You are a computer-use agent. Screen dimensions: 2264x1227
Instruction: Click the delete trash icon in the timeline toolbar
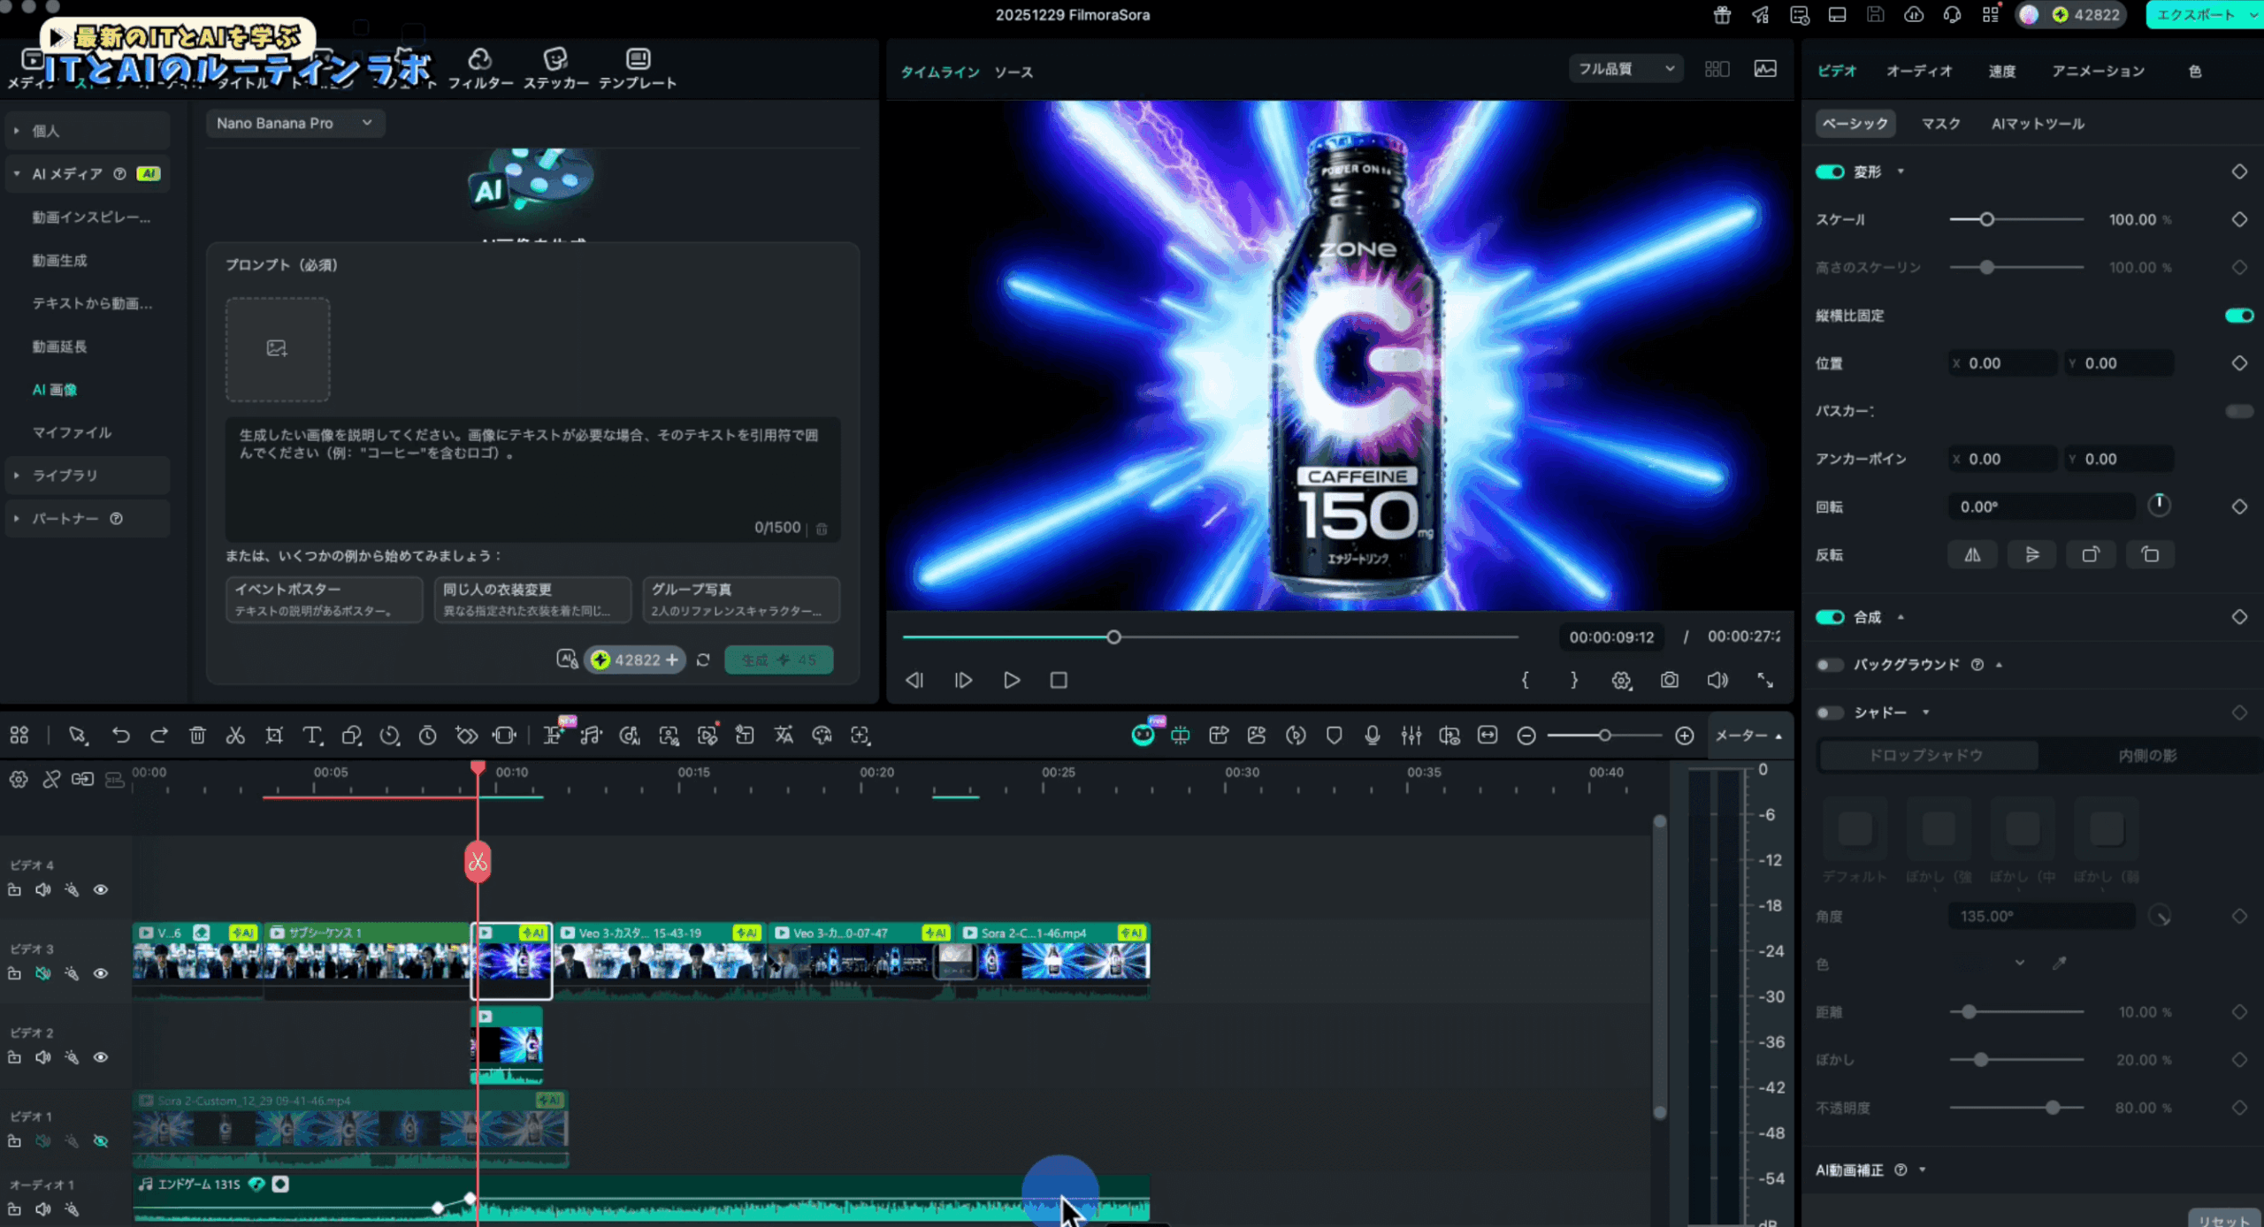pyautogui.click(x=198, y=735)
